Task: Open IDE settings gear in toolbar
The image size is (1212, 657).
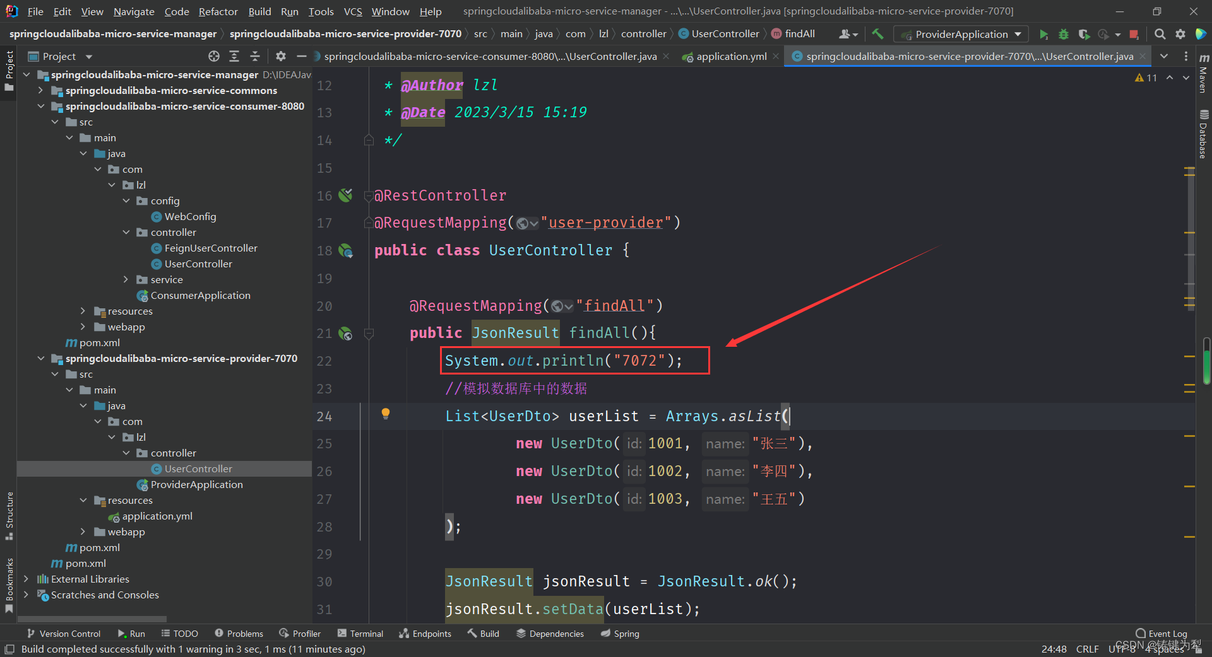Action: coord(1180,34)
